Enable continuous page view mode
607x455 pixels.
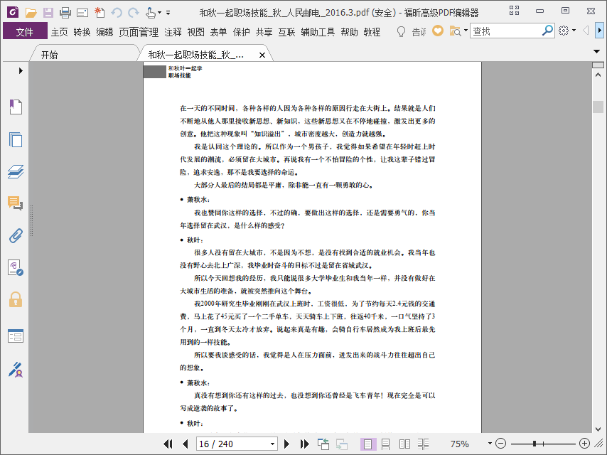385,444
